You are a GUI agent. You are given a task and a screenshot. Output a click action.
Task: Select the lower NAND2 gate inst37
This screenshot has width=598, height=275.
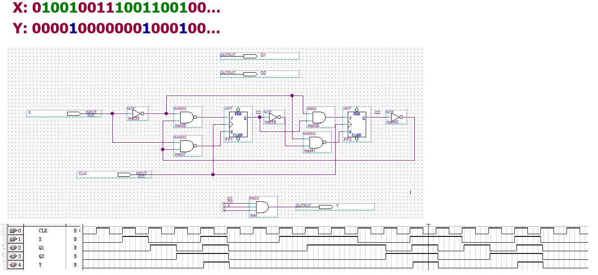(x=186, y=146)
